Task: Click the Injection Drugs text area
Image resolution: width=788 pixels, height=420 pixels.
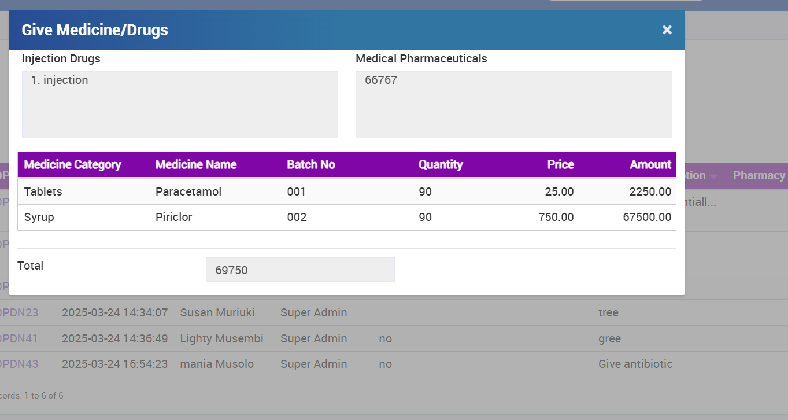Action: pyautogui.click(x=180, y=104)
